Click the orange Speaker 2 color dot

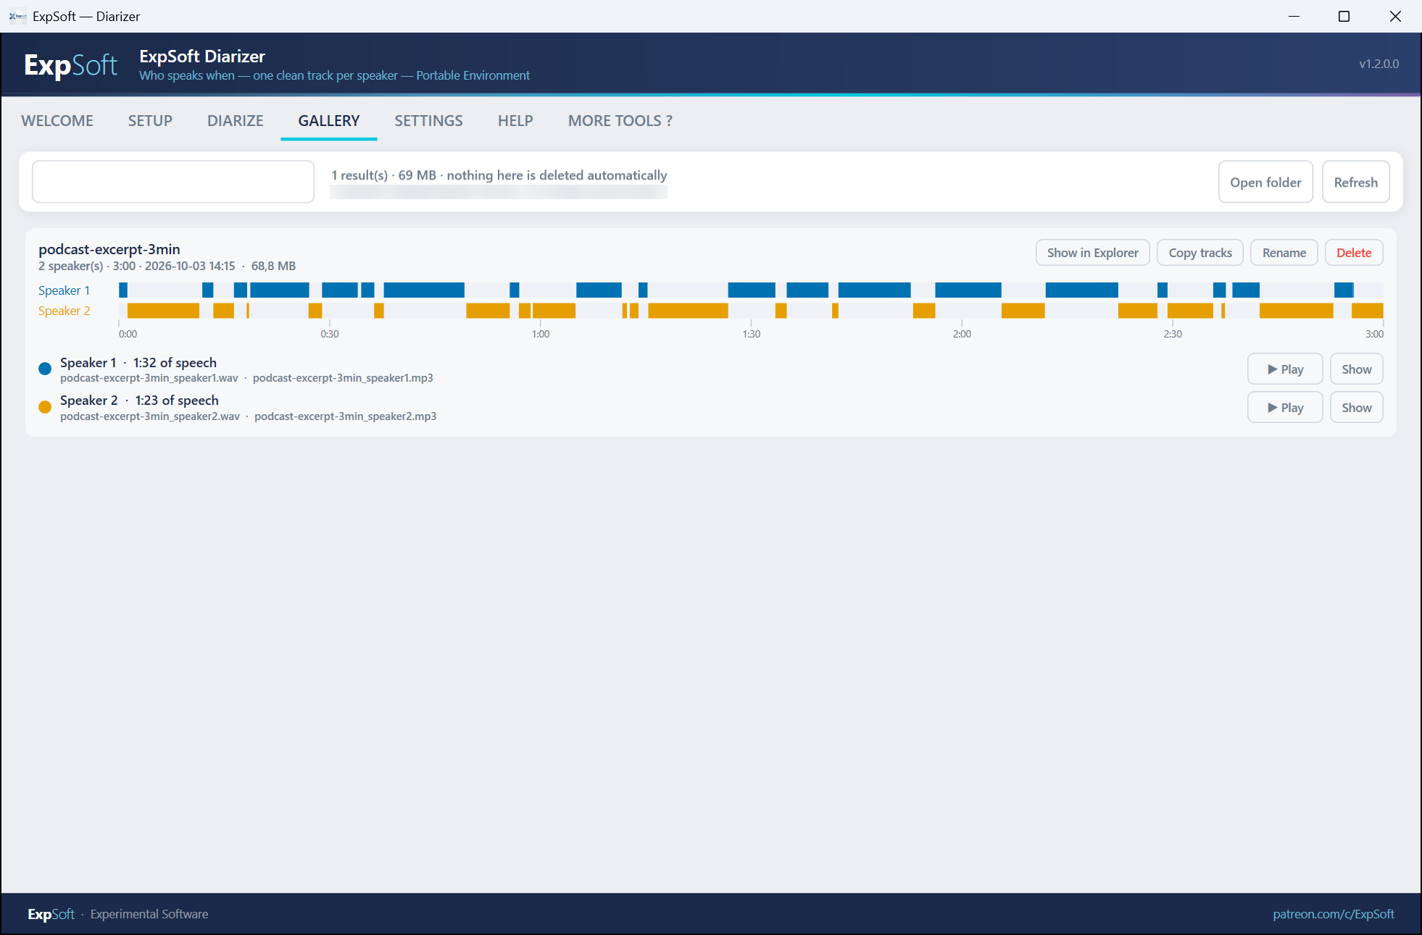[x=45, y=407]
